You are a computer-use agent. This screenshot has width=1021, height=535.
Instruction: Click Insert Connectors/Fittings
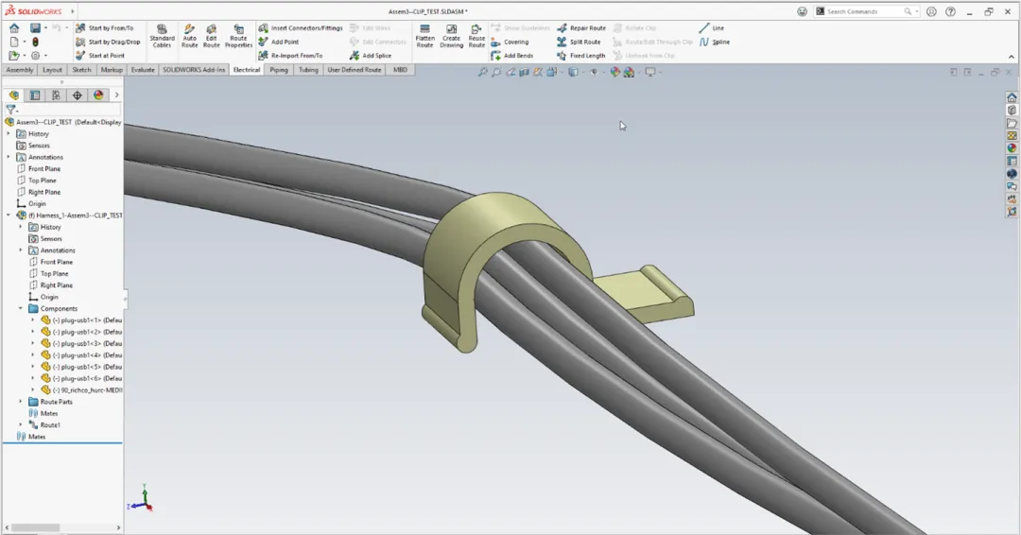pos(301,28)
